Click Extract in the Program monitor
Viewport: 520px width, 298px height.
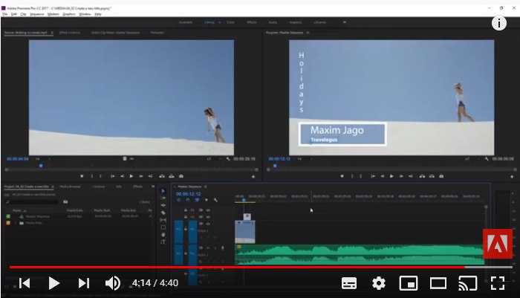click(432, 176)
